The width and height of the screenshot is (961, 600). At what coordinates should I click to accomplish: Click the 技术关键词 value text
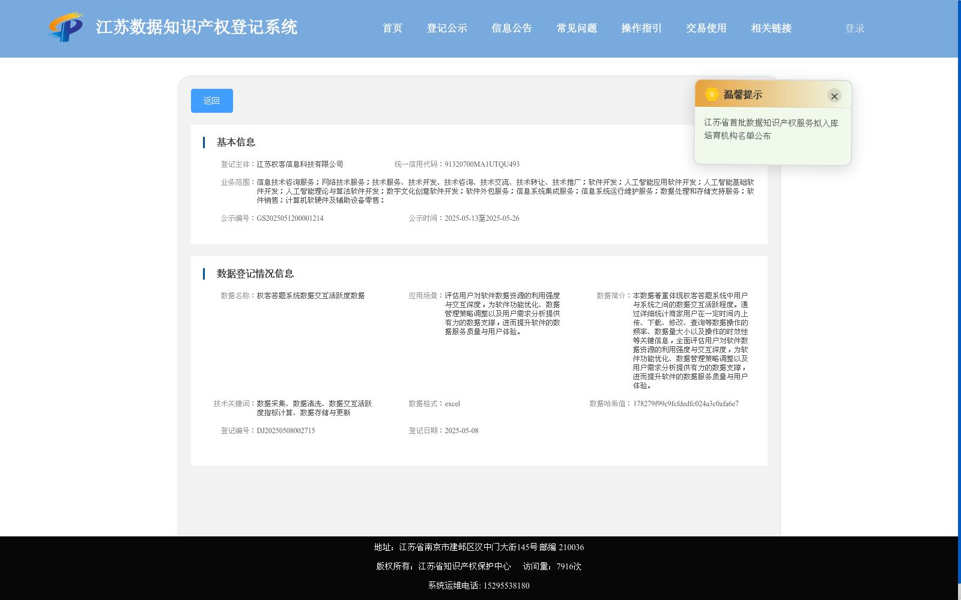[x=314, y=408]
